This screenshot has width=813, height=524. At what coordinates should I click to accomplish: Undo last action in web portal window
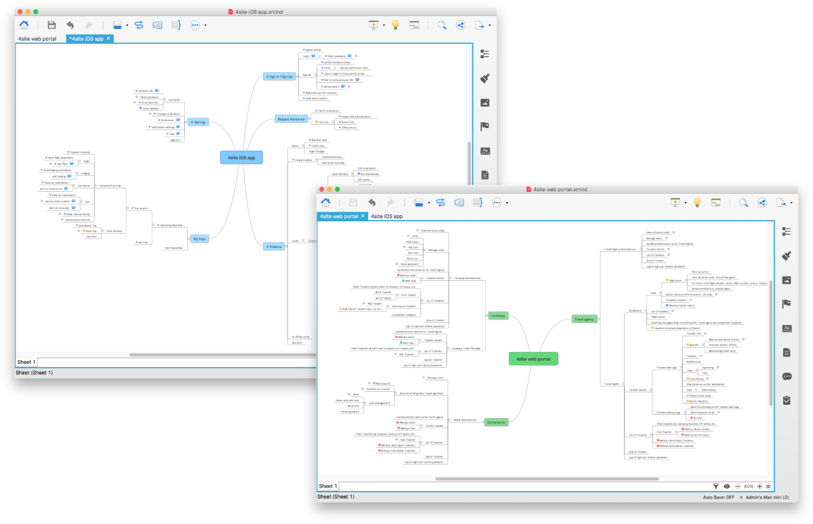click(372, 202)
